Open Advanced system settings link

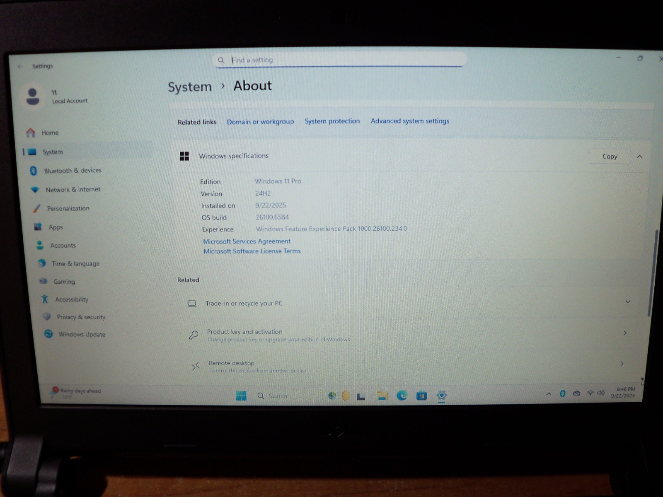(410, 121)
